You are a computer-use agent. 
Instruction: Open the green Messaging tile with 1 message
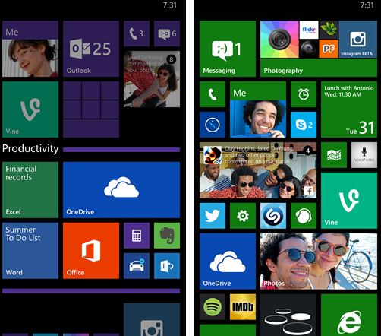(x=228, y=49)
